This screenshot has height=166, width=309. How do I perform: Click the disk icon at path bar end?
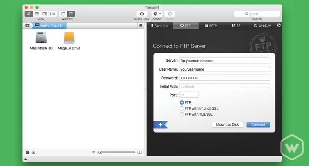coord(141,25)
